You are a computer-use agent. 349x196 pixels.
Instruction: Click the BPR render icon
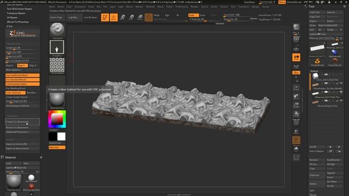(296, 27)
